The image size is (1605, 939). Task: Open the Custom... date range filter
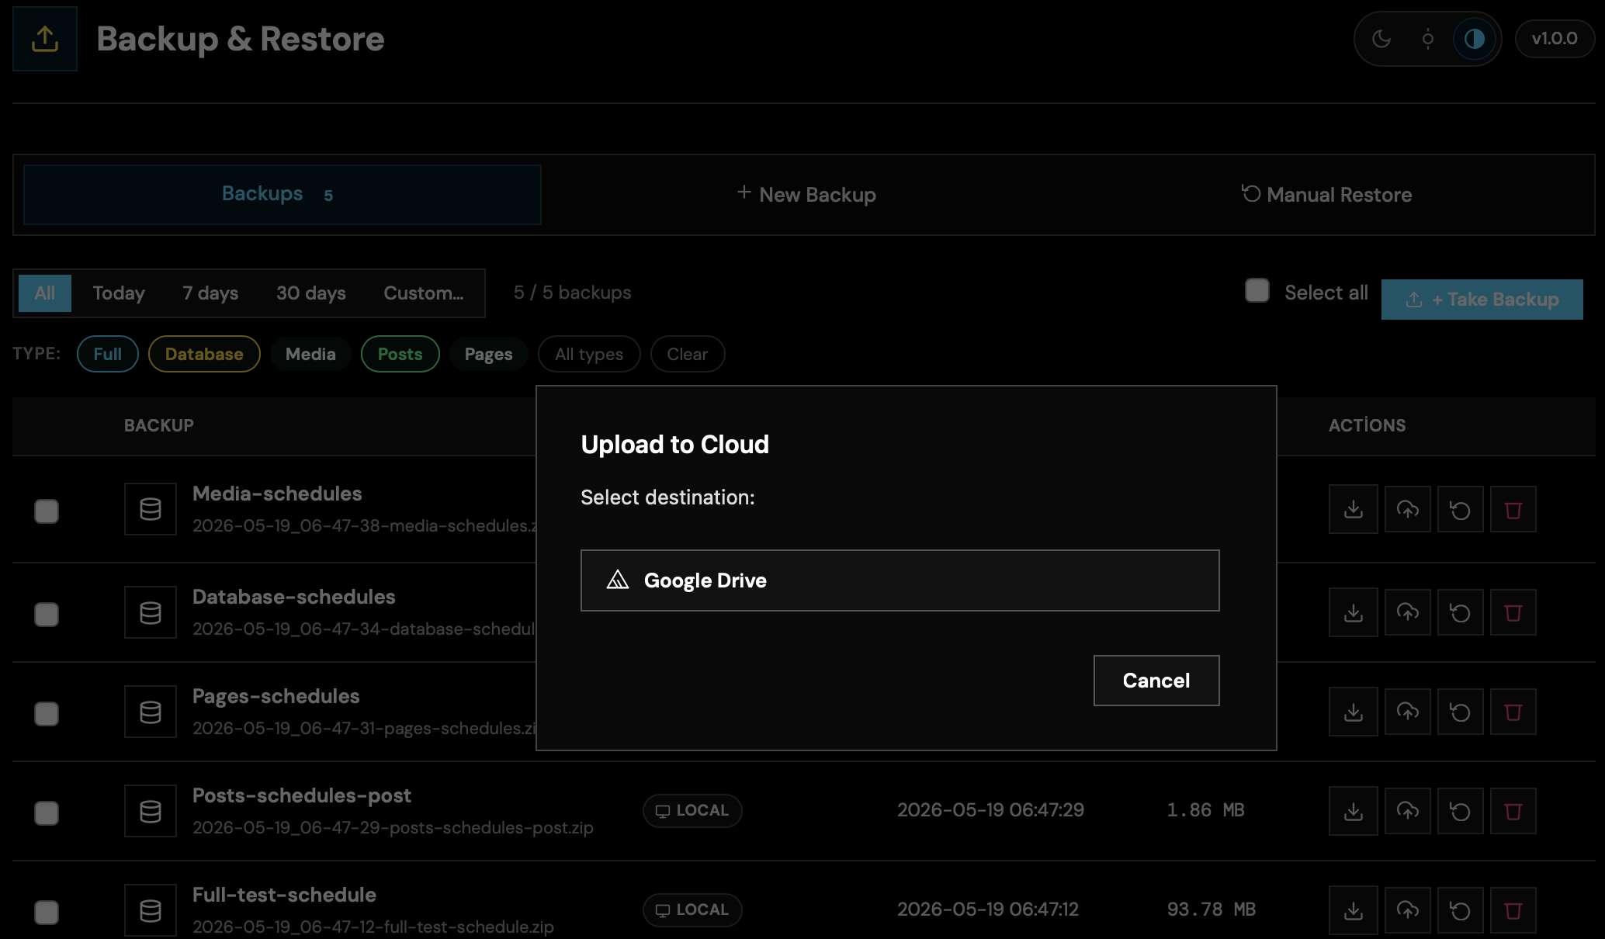[424, 293]
